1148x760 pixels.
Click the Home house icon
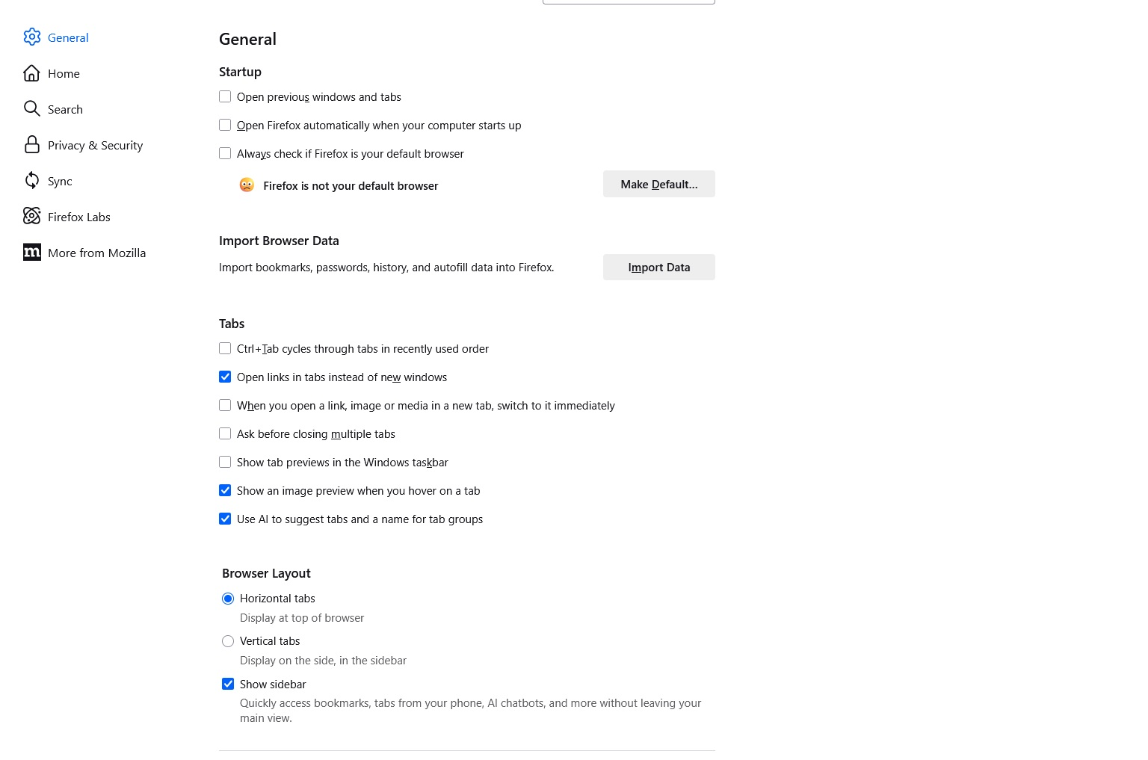pos(31,73)
